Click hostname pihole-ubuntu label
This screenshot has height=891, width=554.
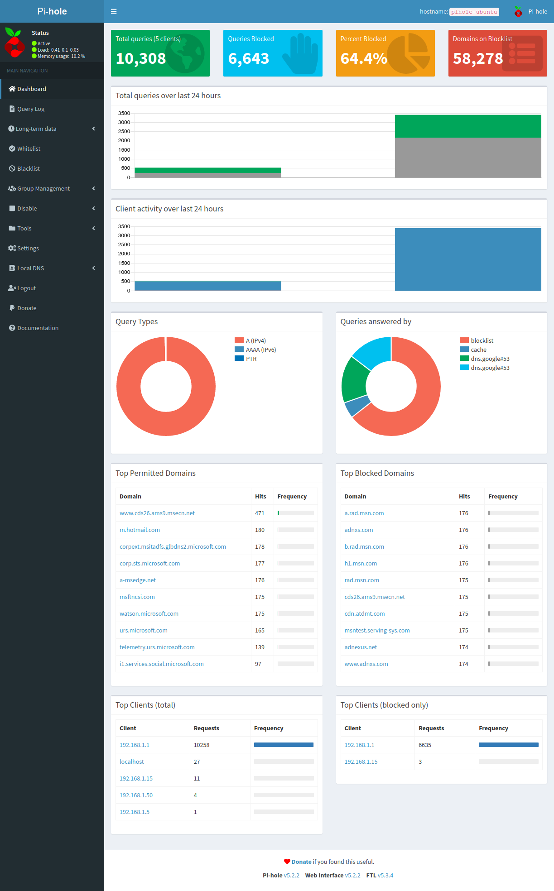(474, 12)
